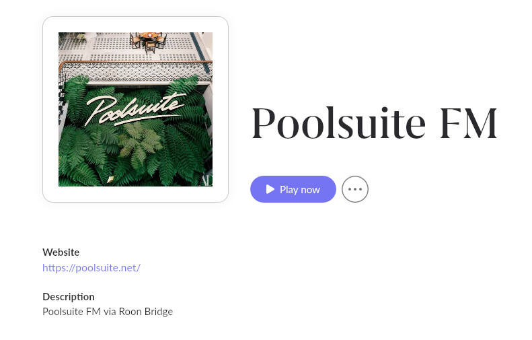Image resolution: width=532 pixels, height=340 pixels.
Task: Click the Description field label
Action: [69, 296]
